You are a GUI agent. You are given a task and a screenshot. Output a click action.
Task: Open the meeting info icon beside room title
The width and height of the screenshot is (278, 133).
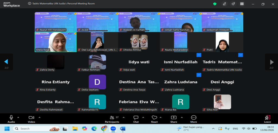30,4
